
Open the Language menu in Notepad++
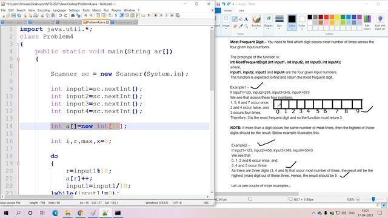click(x=59, y=10)
